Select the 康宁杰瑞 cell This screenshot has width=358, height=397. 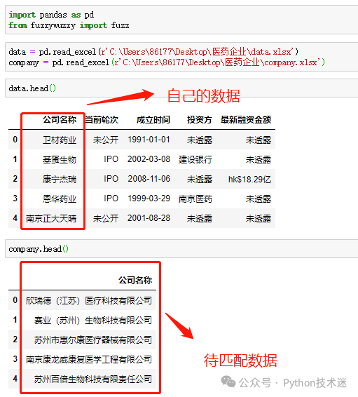60,180
